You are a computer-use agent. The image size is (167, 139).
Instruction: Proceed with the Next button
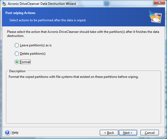coord(128,133)
